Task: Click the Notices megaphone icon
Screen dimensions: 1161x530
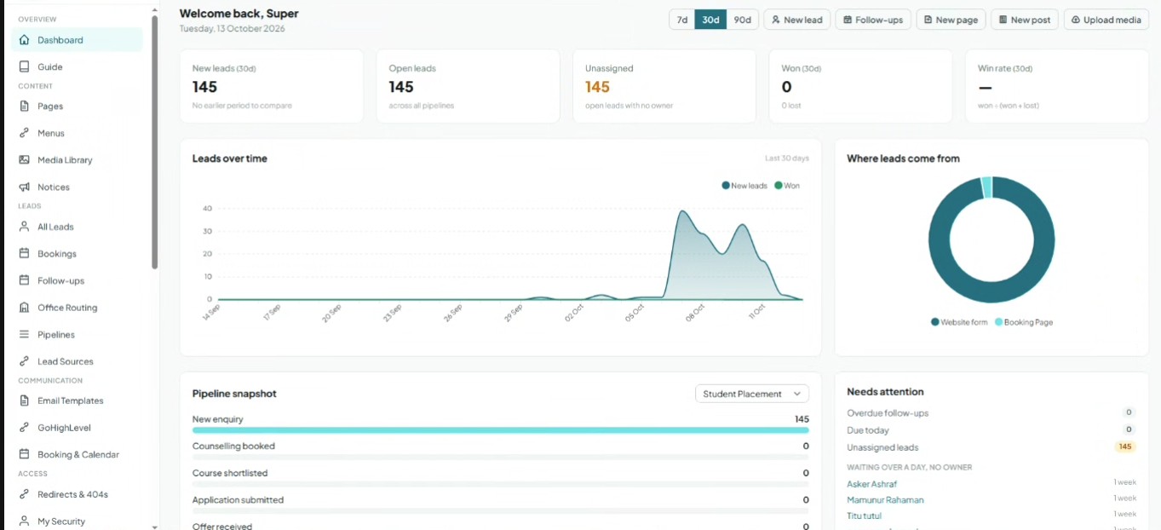Action: pyautogui.click(x=24, y=187)
